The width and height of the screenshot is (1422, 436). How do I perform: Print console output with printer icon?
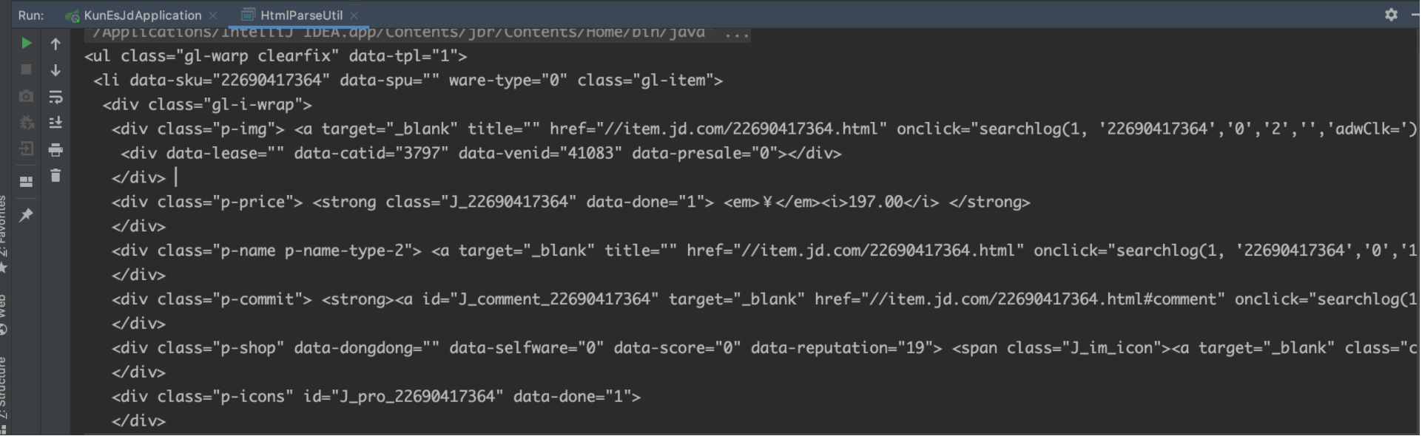click(x=55, y=150)
